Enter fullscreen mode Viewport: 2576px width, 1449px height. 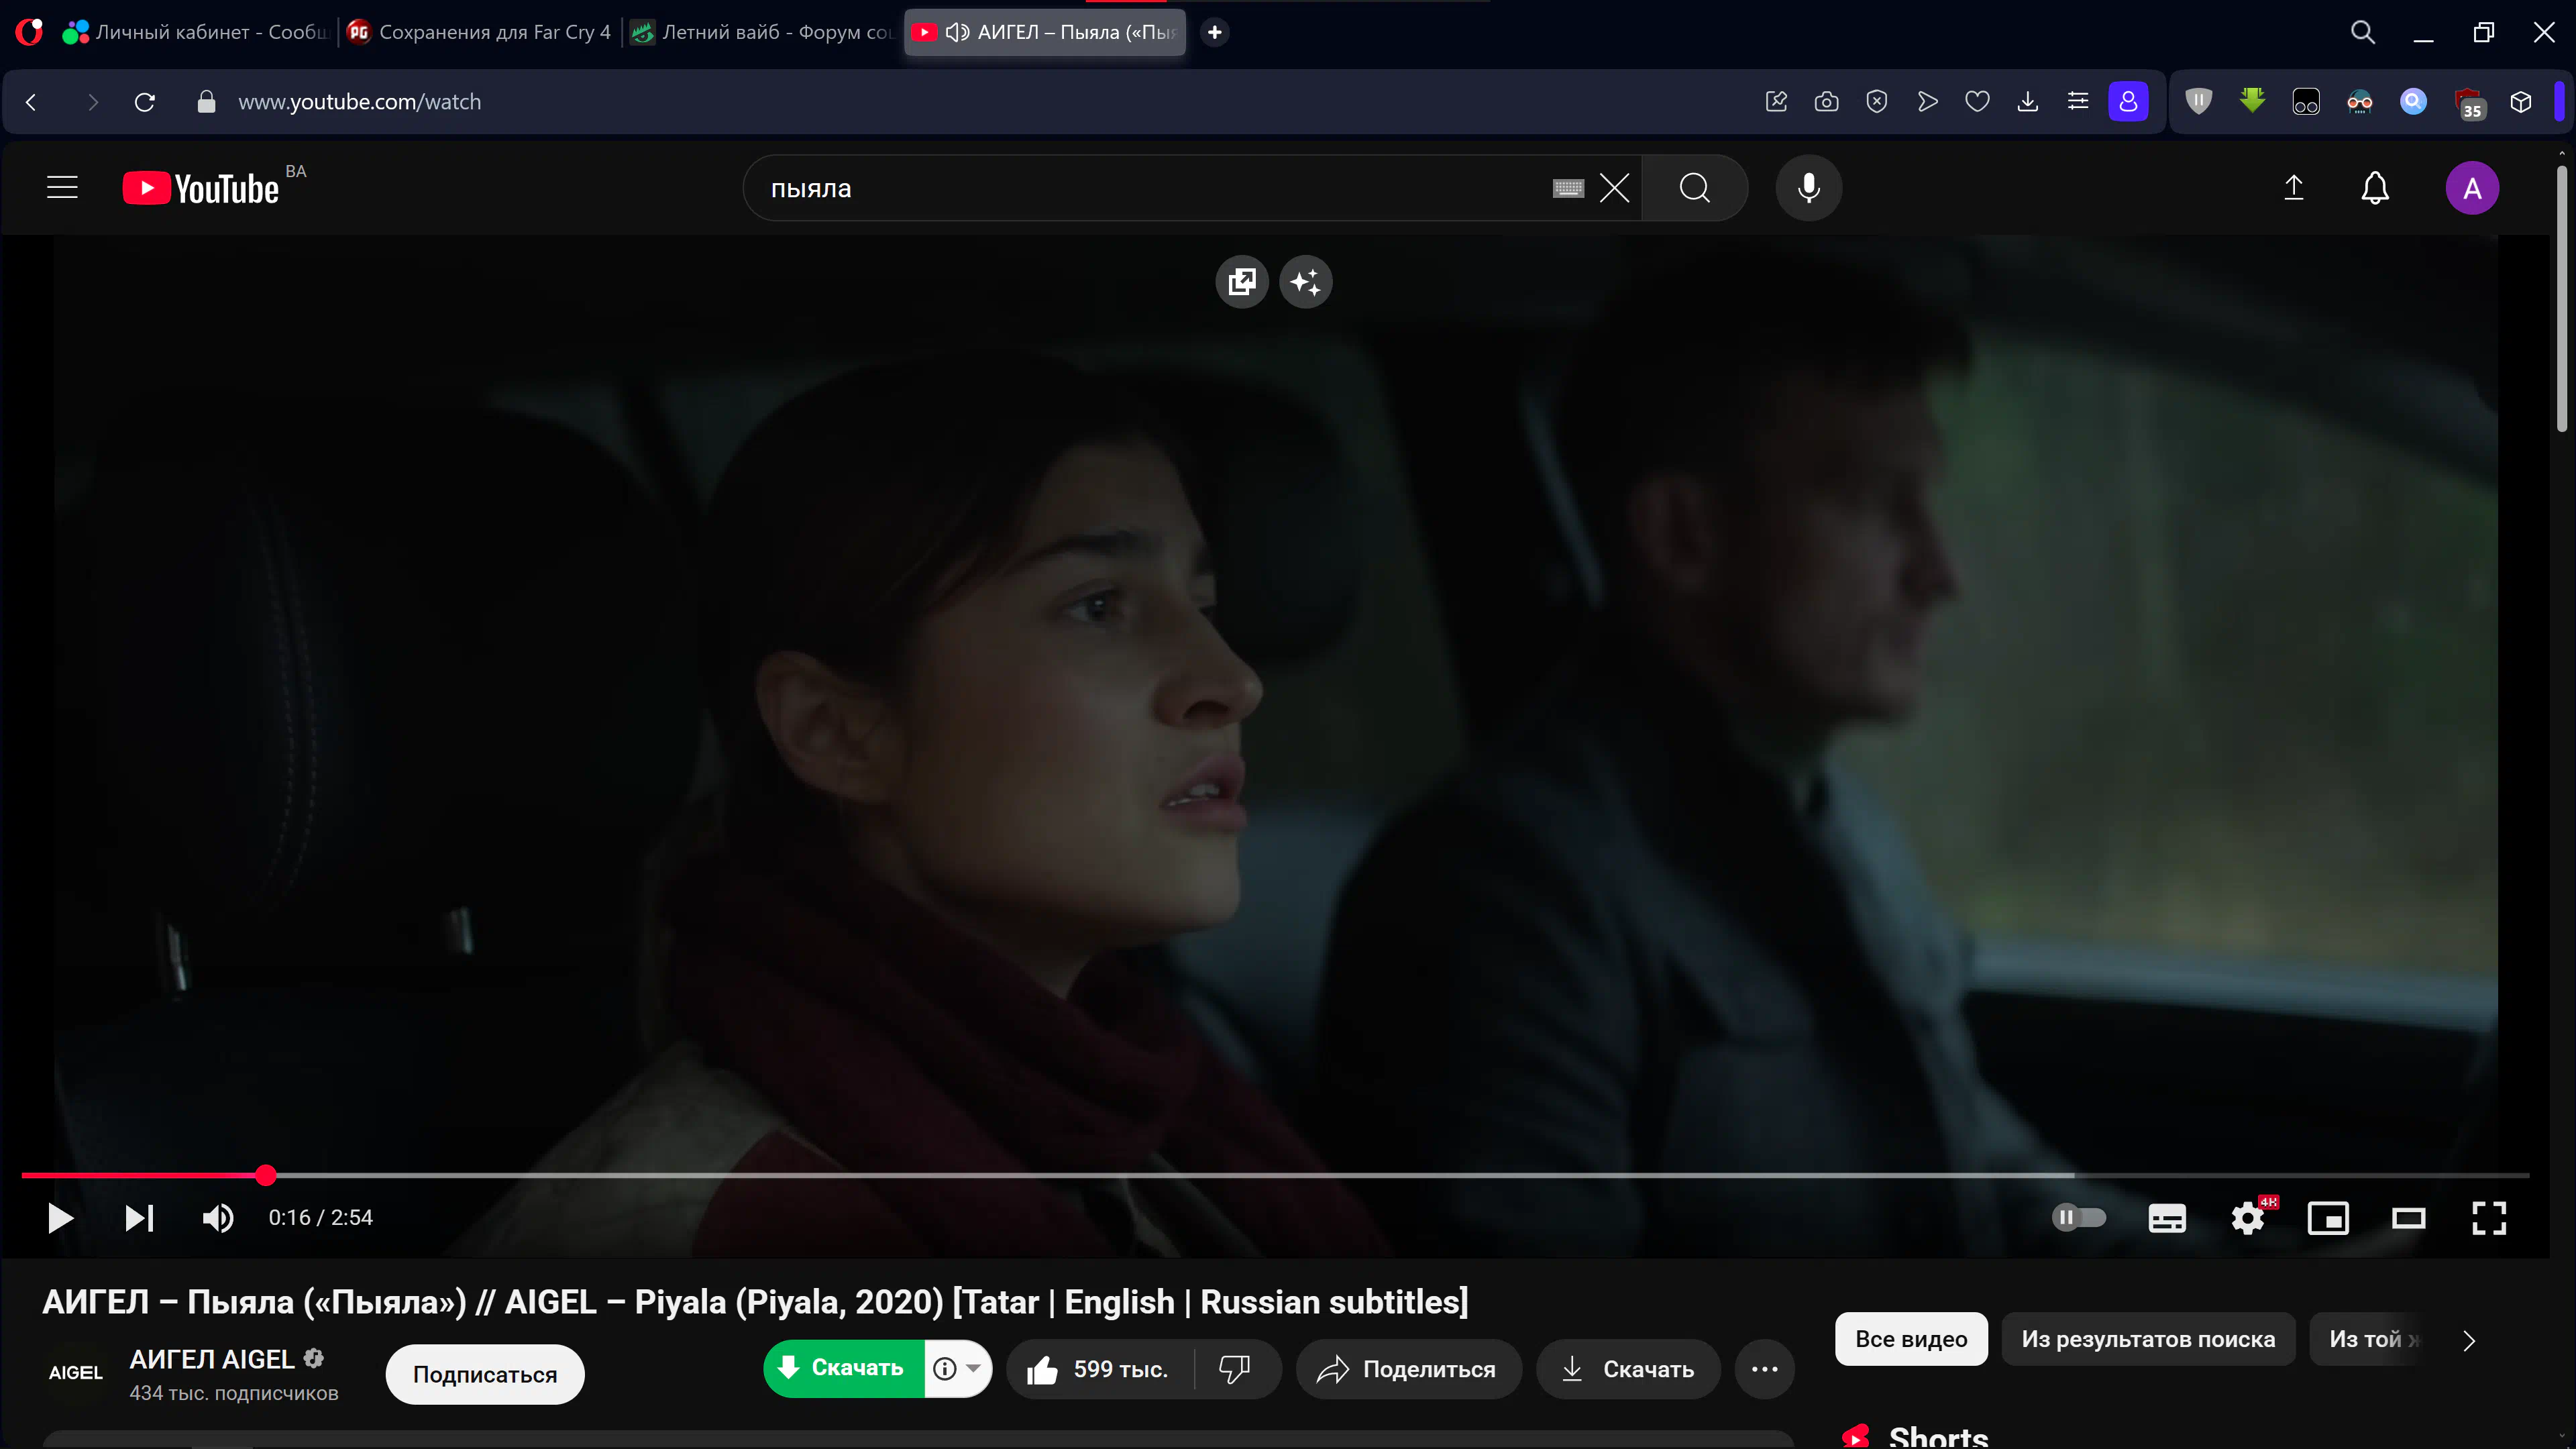(x=2488, y=1218)
